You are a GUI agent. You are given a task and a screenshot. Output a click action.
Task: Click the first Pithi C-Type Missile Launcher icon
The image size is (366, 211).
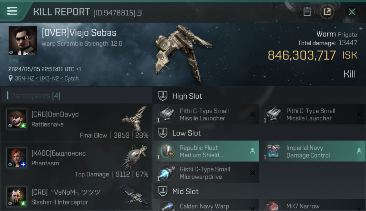click(x=166, y=114)
